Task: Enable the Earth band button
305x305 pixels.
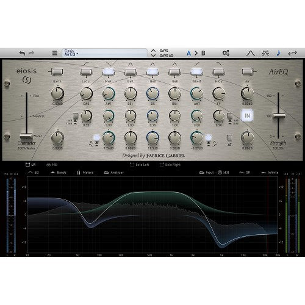Action: coord(57,71)
